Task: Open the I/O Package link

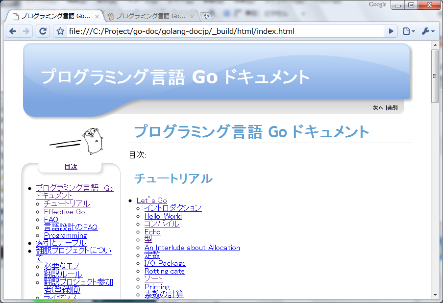Action: pyautogui.click(x=165, y=263)
